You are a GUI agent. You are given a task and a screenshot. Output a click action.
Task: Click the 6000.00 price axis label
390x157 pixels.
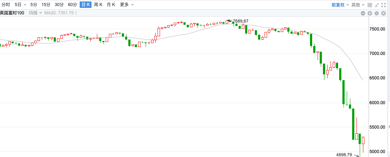click(377, 103)
